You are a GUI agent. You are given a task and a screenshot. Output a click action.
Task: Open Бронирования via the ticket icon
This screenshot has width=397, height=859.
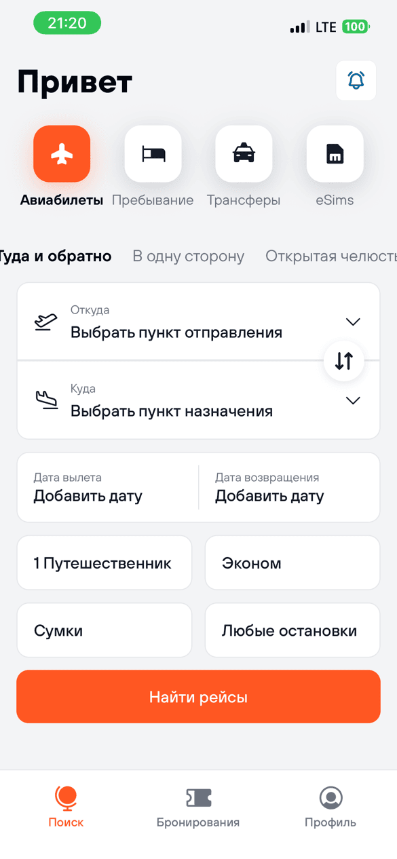(x=198, y=799)
